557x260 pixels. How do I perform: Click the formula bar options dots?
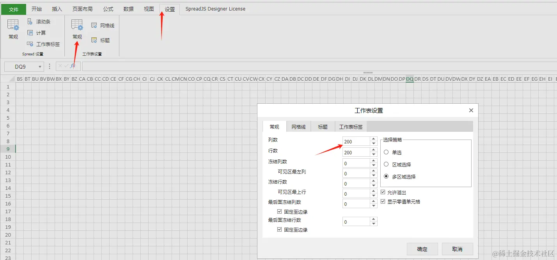coord(50,66)
